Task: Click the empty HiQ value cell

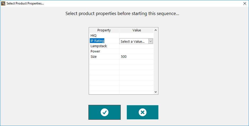Action: click(x=137, y=36)
